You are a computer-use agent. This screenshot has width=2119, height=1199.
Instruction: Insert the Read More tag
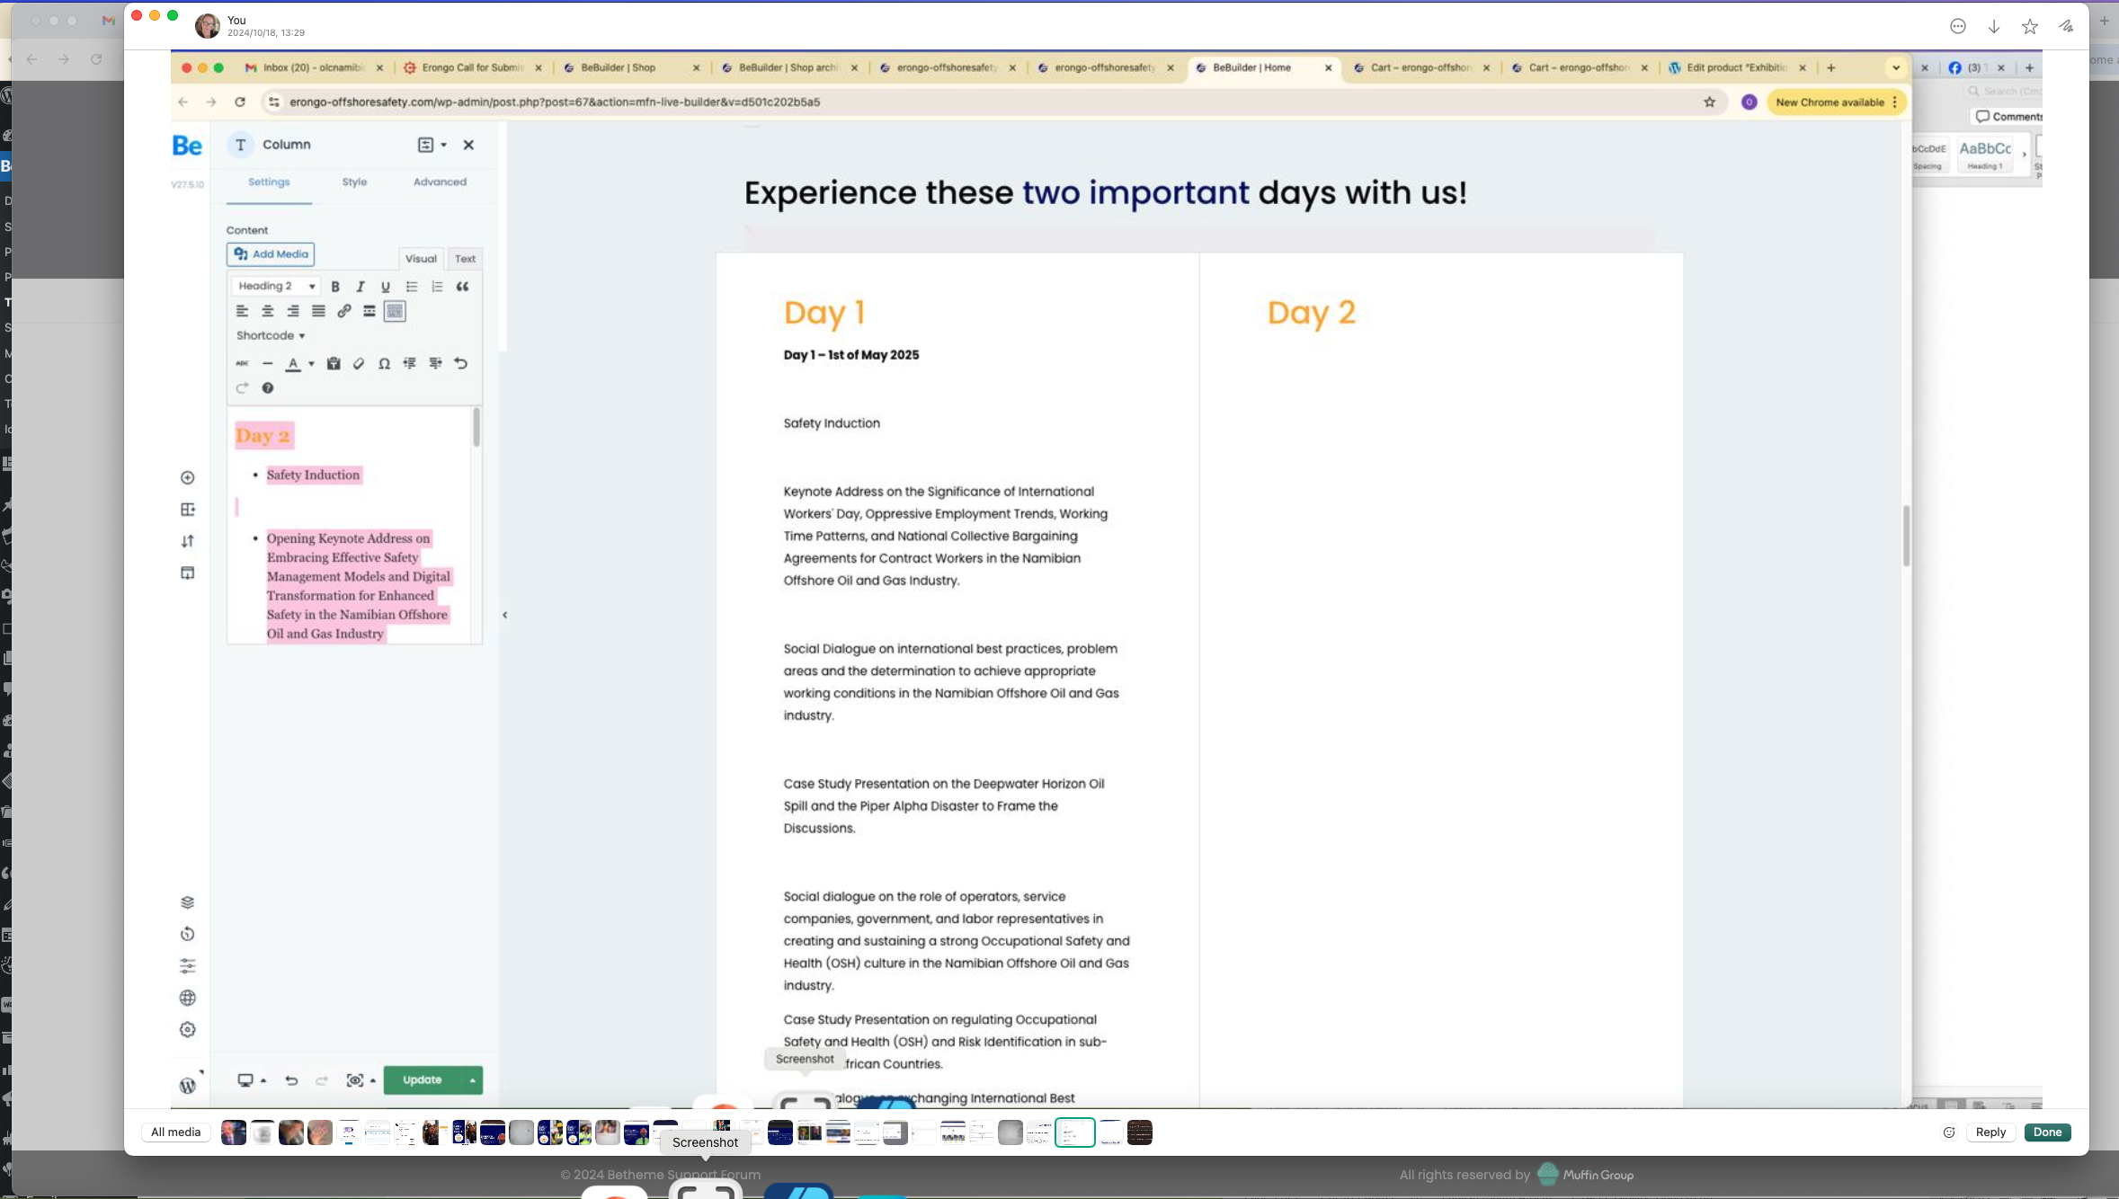pyautogui.click(x=369, y=311)
